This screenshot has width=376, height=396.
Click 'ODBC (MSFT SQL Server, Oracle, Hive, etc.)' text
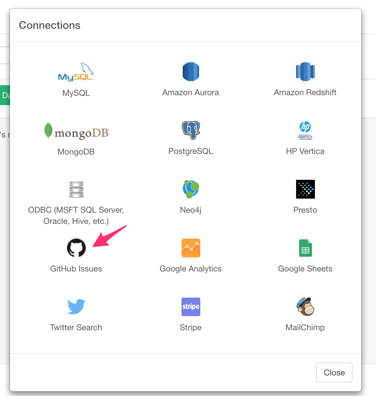[76, 216]
